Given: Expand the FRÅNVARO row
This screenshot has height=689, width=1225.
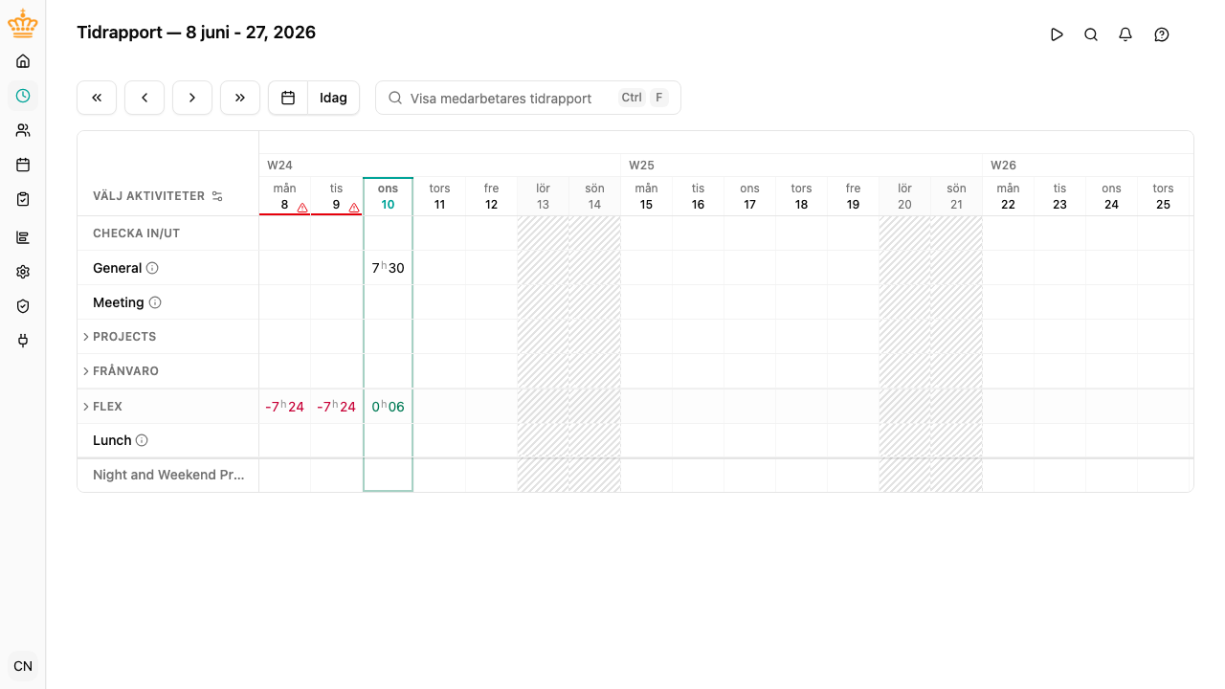Looking at the screenshot, I should point(86,371).
